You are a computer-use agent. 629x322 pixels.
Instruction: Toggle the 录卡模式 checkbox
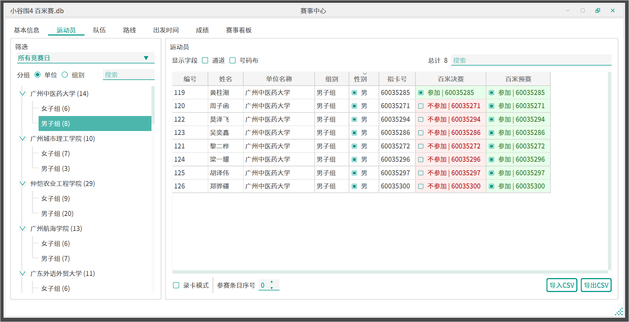(x=176, y=285)
